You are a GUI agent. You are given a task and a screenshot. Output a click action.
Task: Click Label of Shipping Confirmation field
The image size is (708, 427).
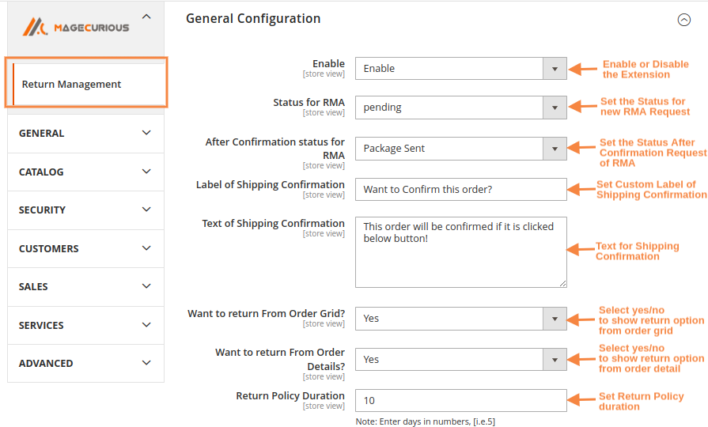pos(460,190)
